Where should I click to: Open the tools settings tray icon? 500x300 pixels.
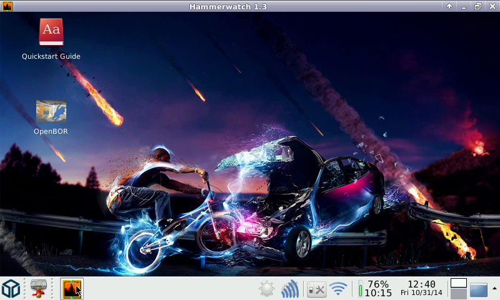(x=316, y=289)
